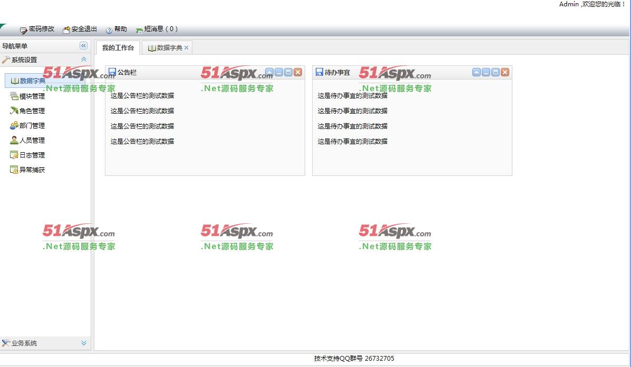Viewport: 631px width, 367px height.
Task: Open 部门管理 department management
Action: pos(32,126)
